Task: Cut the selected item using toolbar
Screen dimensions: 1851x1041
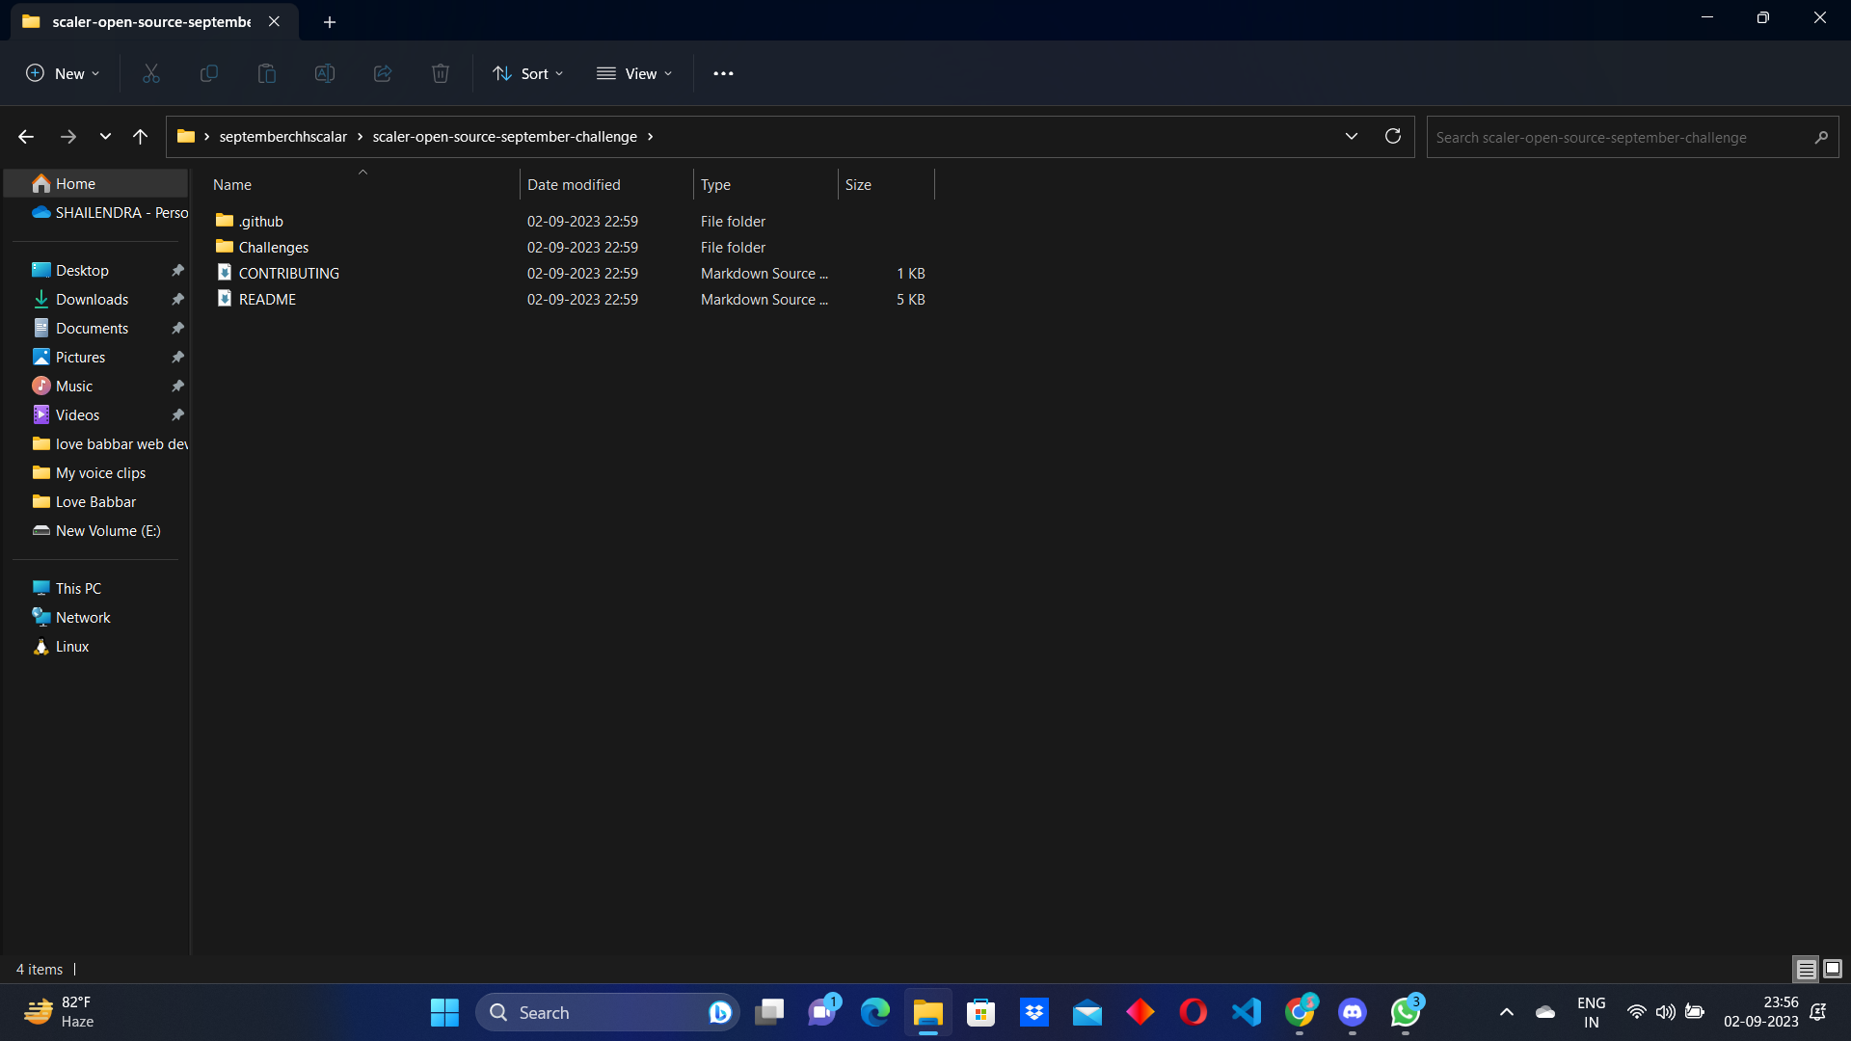Action: [x=150, y=73]
